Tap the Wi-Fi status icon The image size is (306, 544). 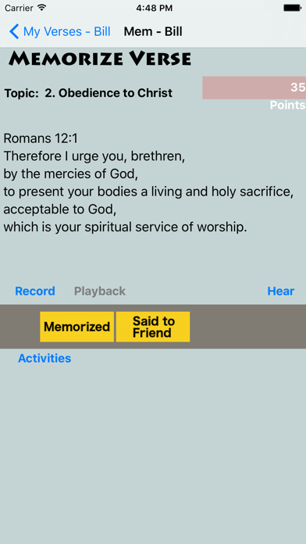42,8
